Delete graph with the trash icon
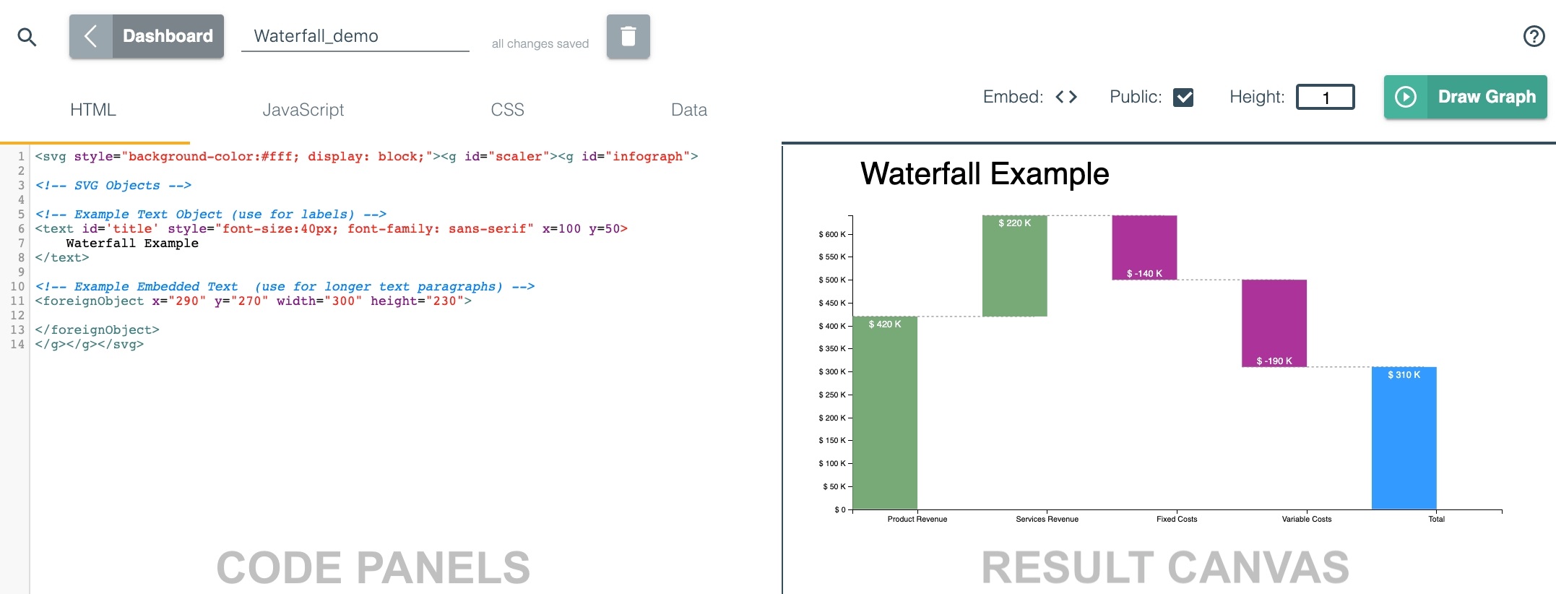 tap(628, 36)
